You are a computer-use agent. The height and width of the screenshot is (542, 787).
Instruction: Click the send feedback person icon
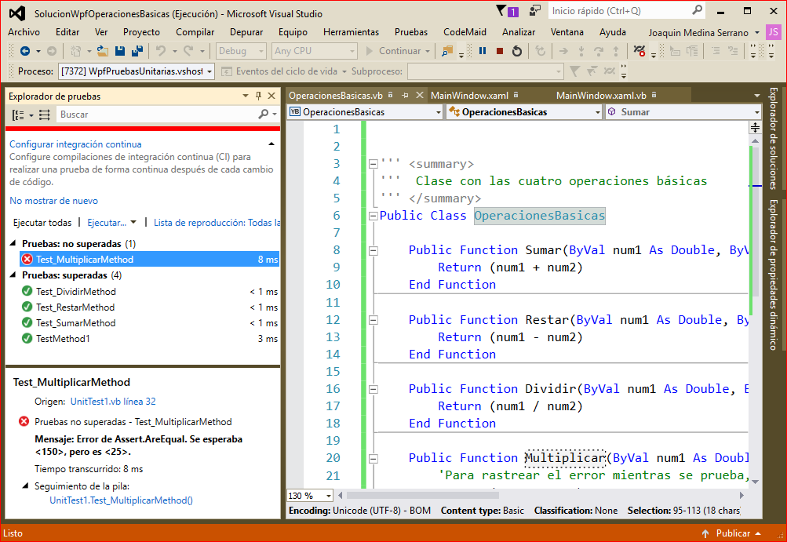click(536, 10)
